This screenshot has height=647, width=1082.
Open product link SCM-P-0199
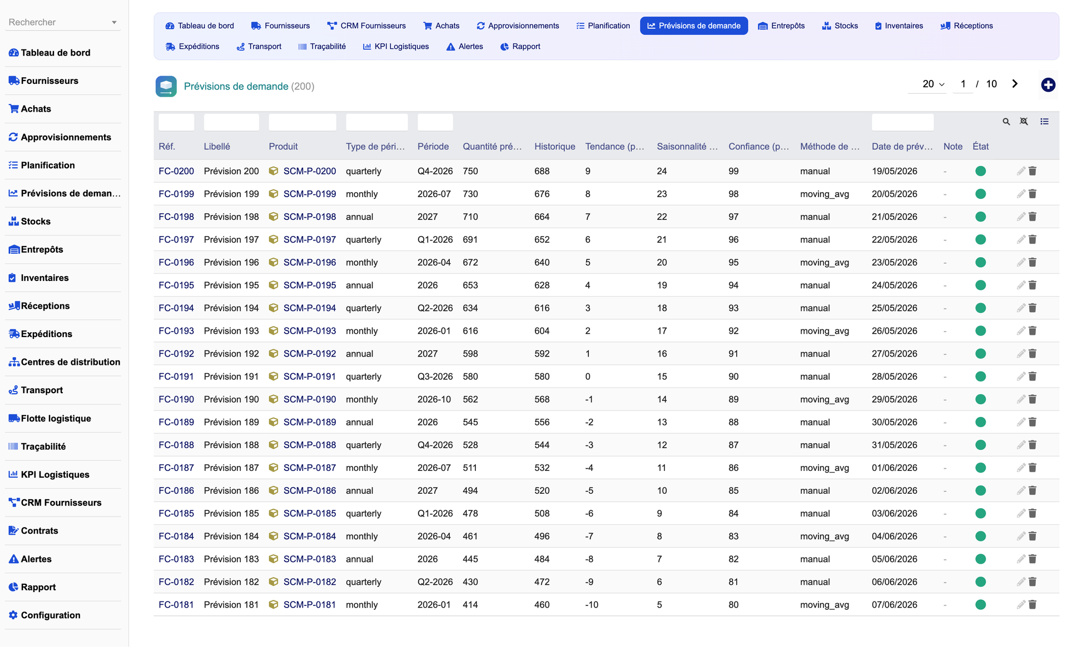point(310,194)
